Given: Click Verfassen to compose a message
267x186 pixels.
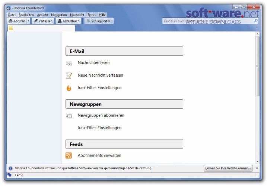Looking at the screenshot, I should point(43,21).
